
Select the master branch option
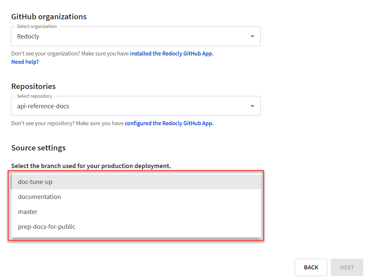point(136,212)
